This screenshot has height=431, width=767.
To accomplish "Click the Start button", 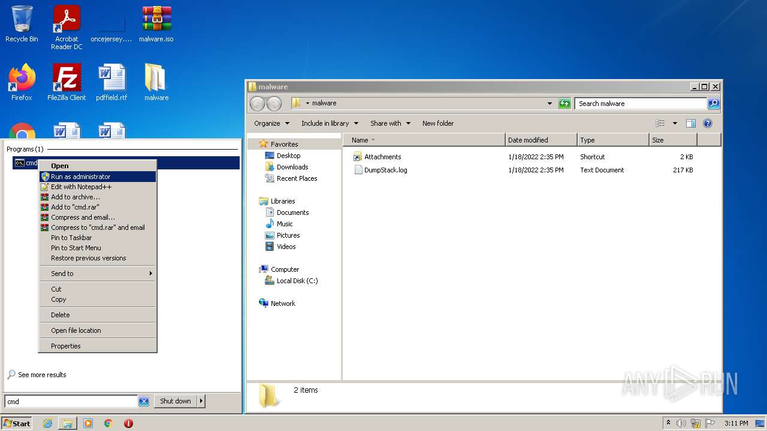I will point(16,423).
